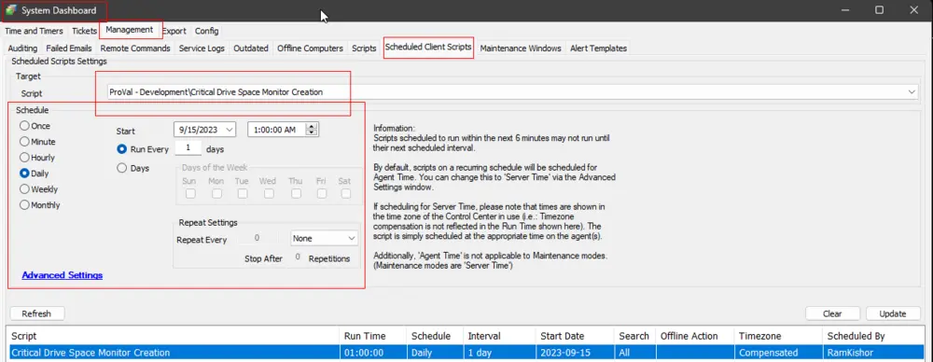Click the Run Every days number field

click(x=188, y=147)
